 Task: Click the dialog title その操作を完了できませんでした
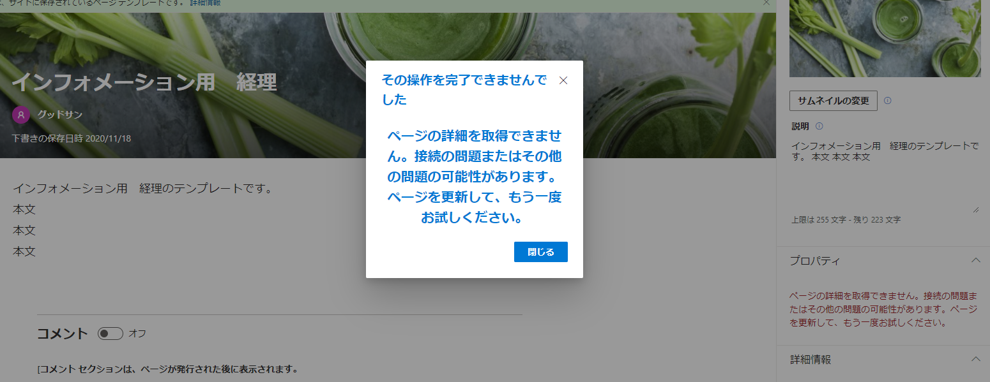464,90
